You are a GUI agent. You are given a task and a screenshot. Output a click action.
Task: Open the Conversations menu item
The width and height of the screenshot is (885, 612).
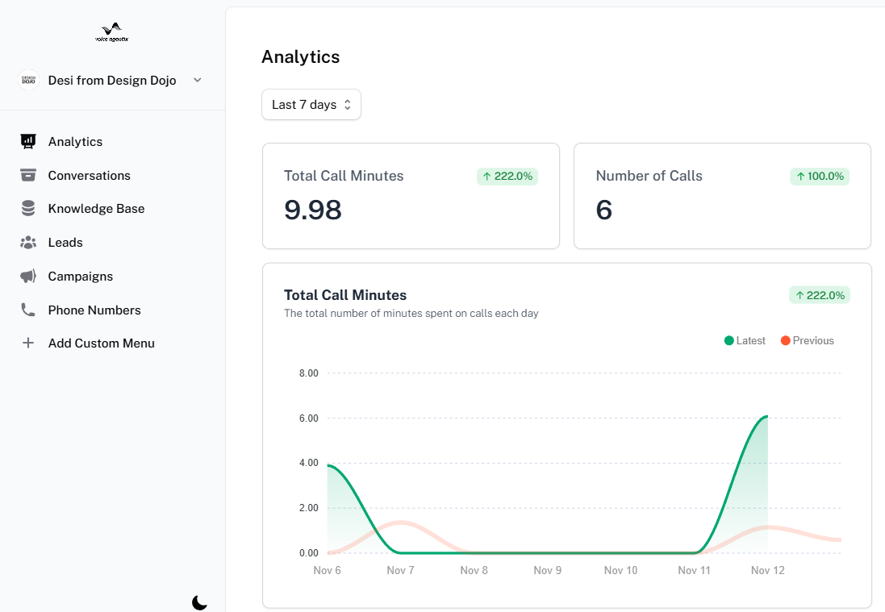pos(89,175)
